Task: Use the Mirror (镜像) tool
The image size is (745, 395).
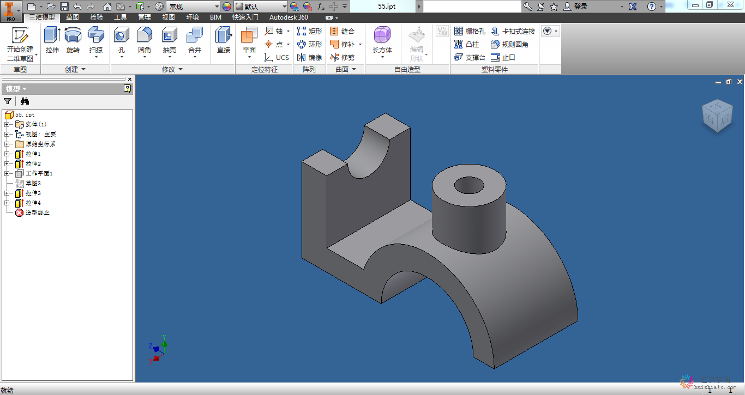Action: point(309,57)
